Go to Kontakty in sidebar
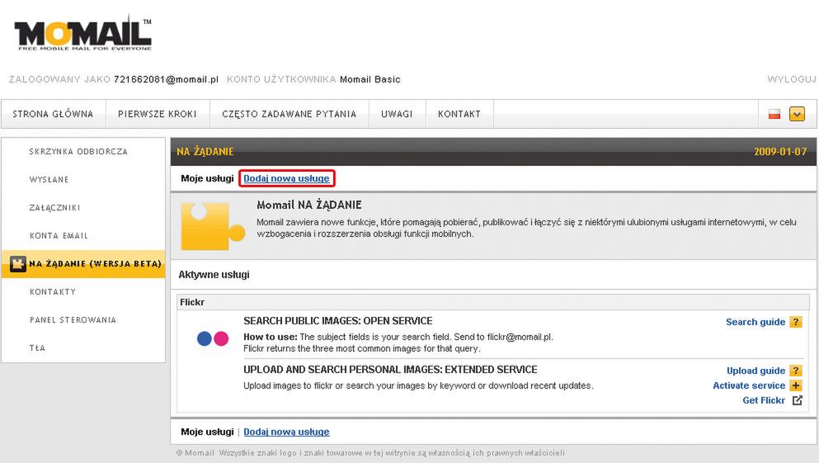Image resolution: width=819 pixels, height=463 pixels. [x=52, y=291]
